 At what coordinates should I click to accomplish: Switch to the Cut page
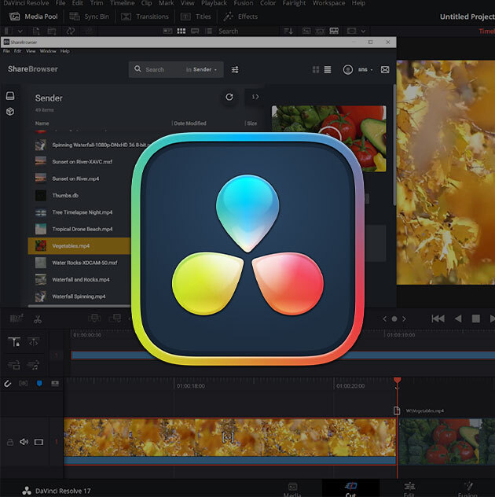pos(350,489)
